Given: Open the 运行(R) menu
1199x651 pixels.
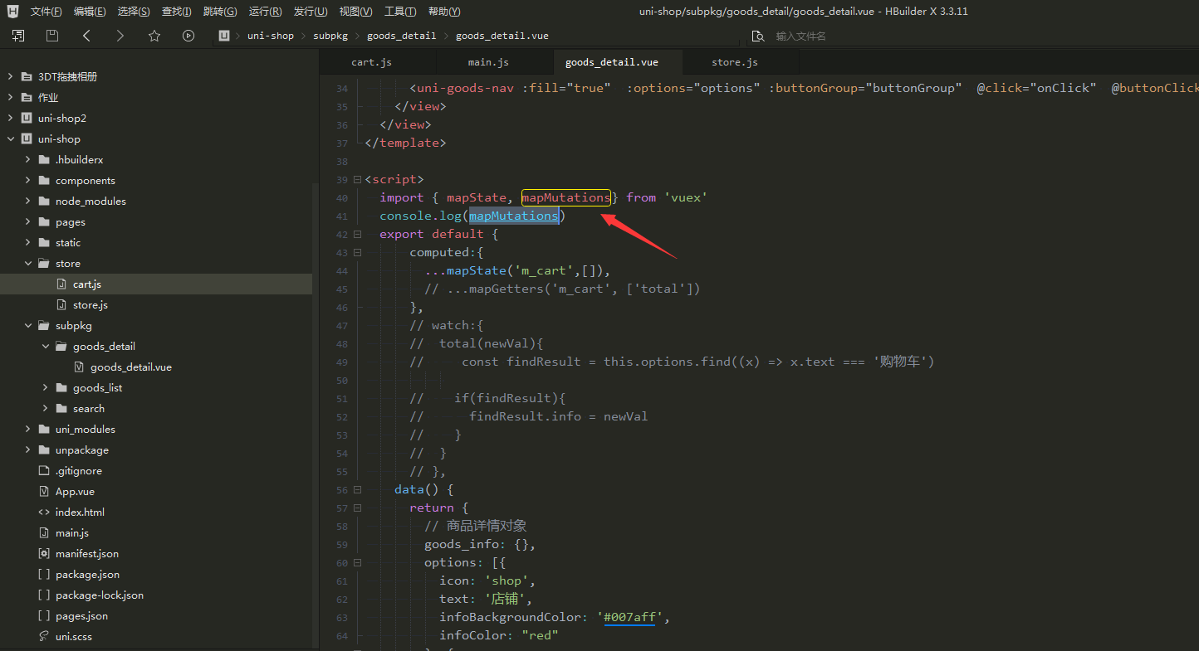Looking at the screenshot, I should click(265, 12).
